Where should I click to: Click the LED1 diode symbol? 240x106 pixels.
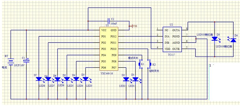pyautogui.click(x=135, y=80)
